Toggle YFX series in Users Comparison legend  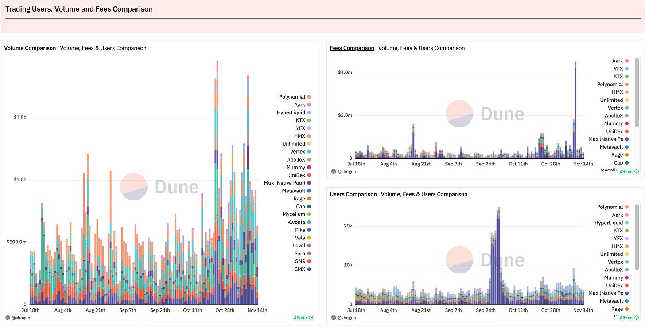(621, 239)
